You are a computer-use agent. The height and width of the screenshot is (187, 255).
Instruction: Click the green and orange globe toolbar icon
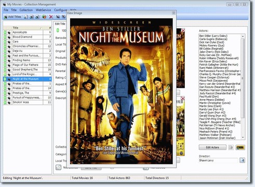pyautogui.click(x=44, y=17)
